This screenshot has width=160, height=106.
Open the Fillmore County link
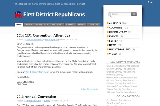(x=115, y=75)
